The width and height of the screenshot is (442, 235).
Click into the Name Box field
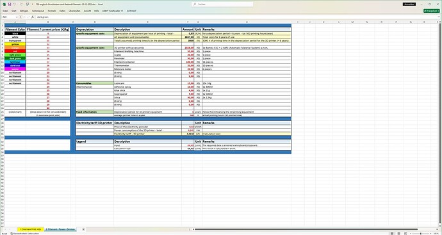click(x=8, y=17)
